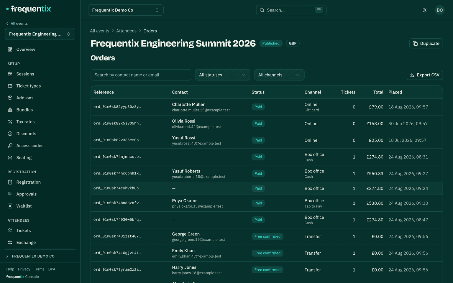Click the Reference column header

click(104, 92)
